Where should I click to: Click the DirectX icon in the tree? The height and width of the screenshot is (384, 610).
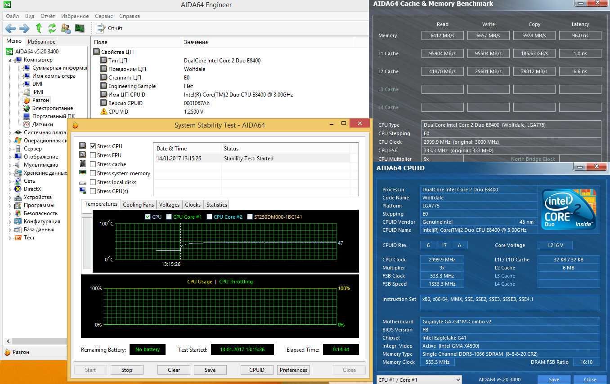point(18,189)
